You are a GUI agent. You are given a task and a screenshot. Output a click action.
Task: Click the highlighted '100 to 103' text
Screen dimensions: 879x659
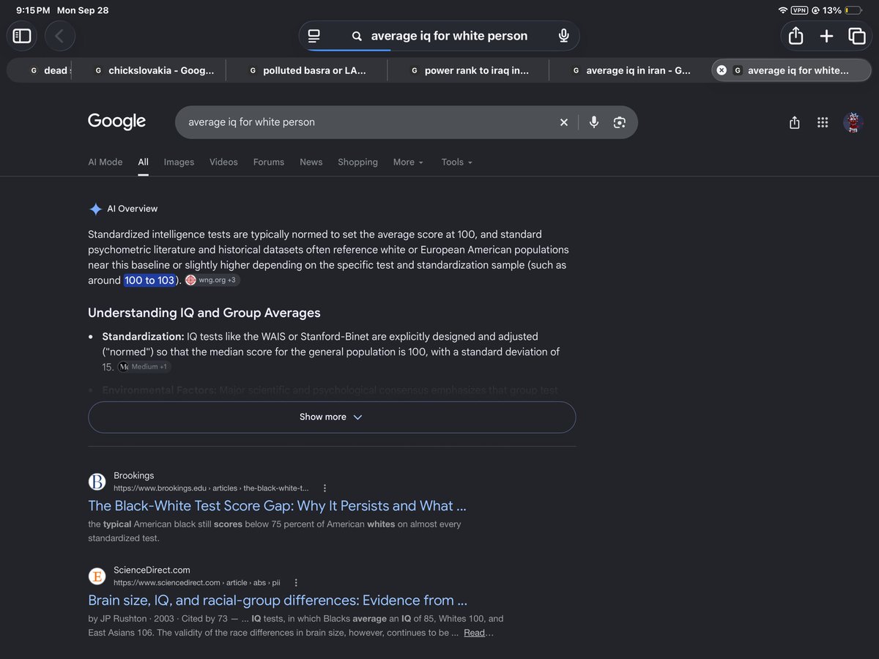click(149, 280)
